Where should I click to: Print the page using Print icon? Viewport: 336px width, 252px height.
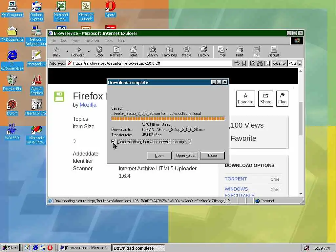click(x=240, y=52)
